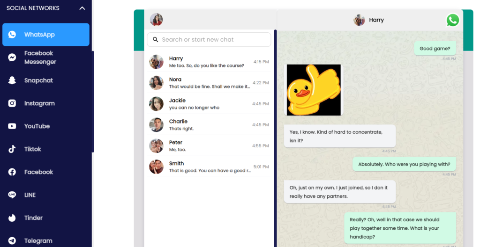The height and width of the screenshot is (247, 480).
Task: Click message 'Oh, just on my own. I just joined'
Action: tap(340, 192)
